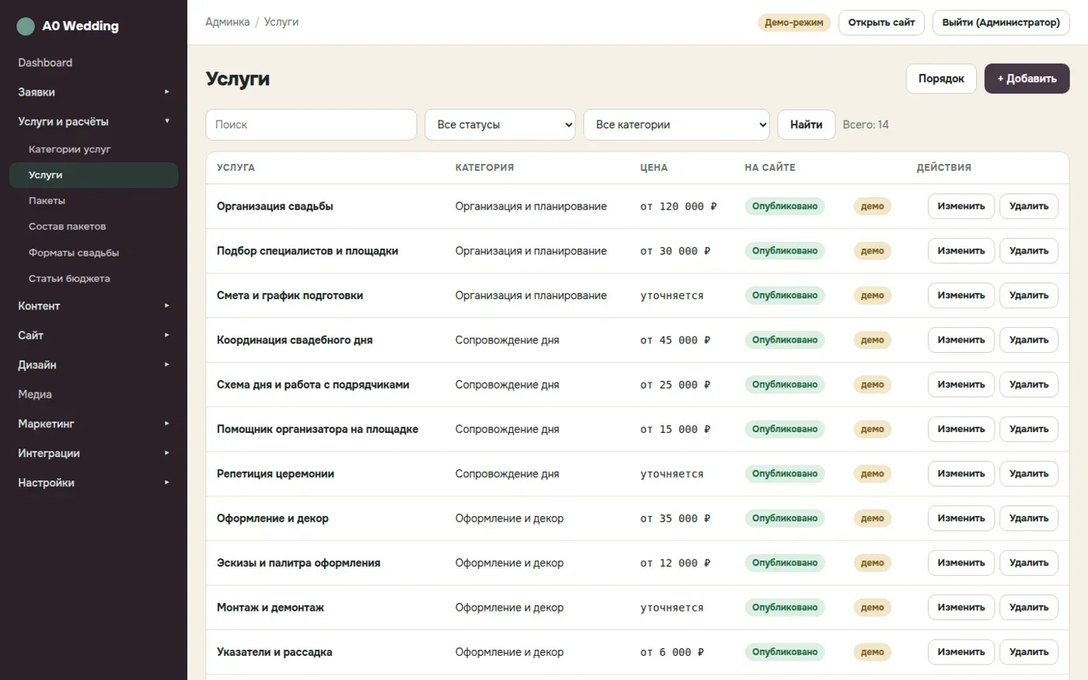Click Удалить for Подбор специалистов и площадки
The height and width of the screenshot is (680, 1088).
point(1029,251)
